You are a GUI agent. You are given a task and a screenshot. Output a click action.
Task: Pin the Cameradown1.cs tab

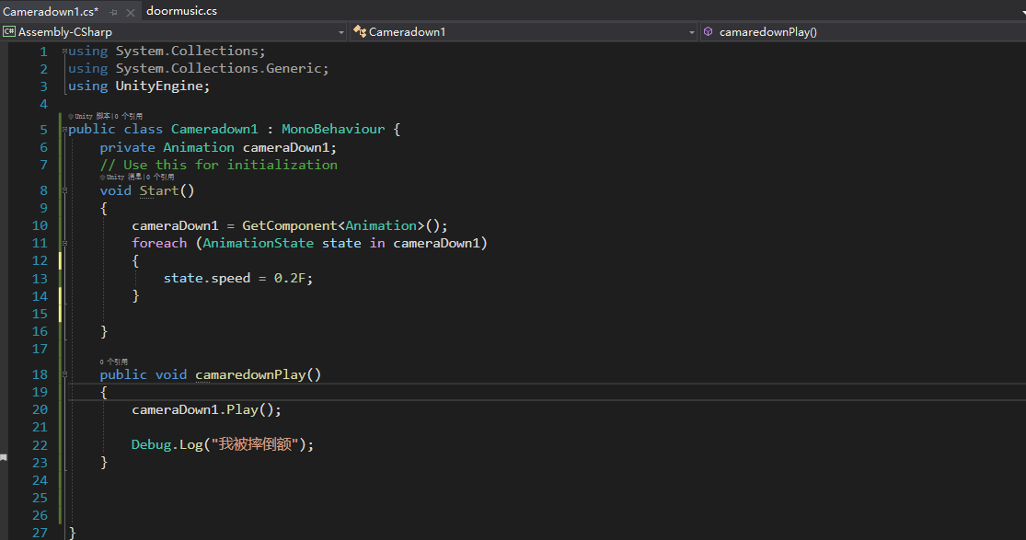coord(113,13)
